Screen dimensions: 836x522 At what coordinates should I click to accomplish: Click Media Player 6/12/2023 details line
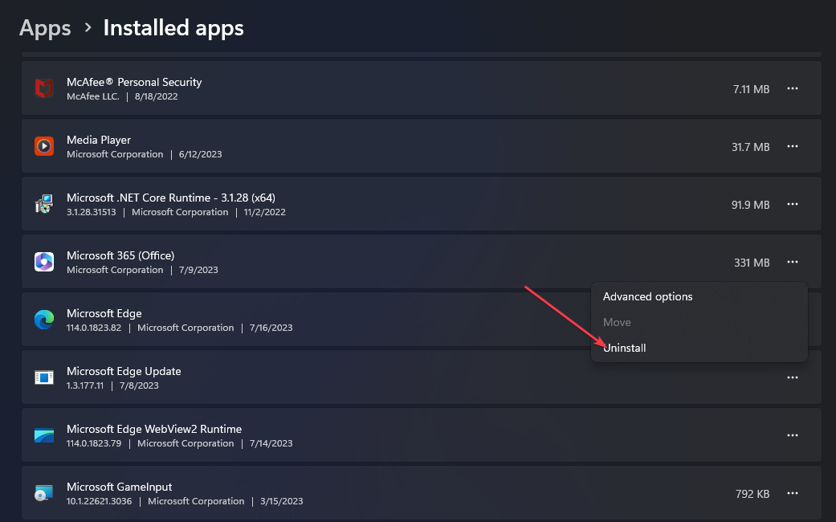coord(144,154)
